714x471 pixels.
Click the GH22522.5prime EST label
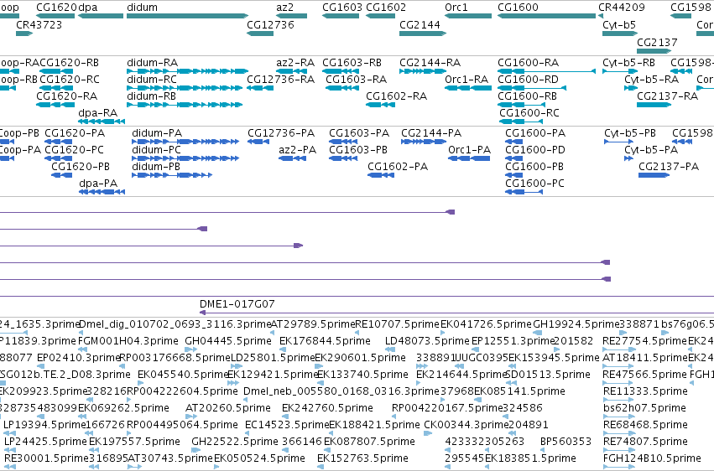coord(235,441)
